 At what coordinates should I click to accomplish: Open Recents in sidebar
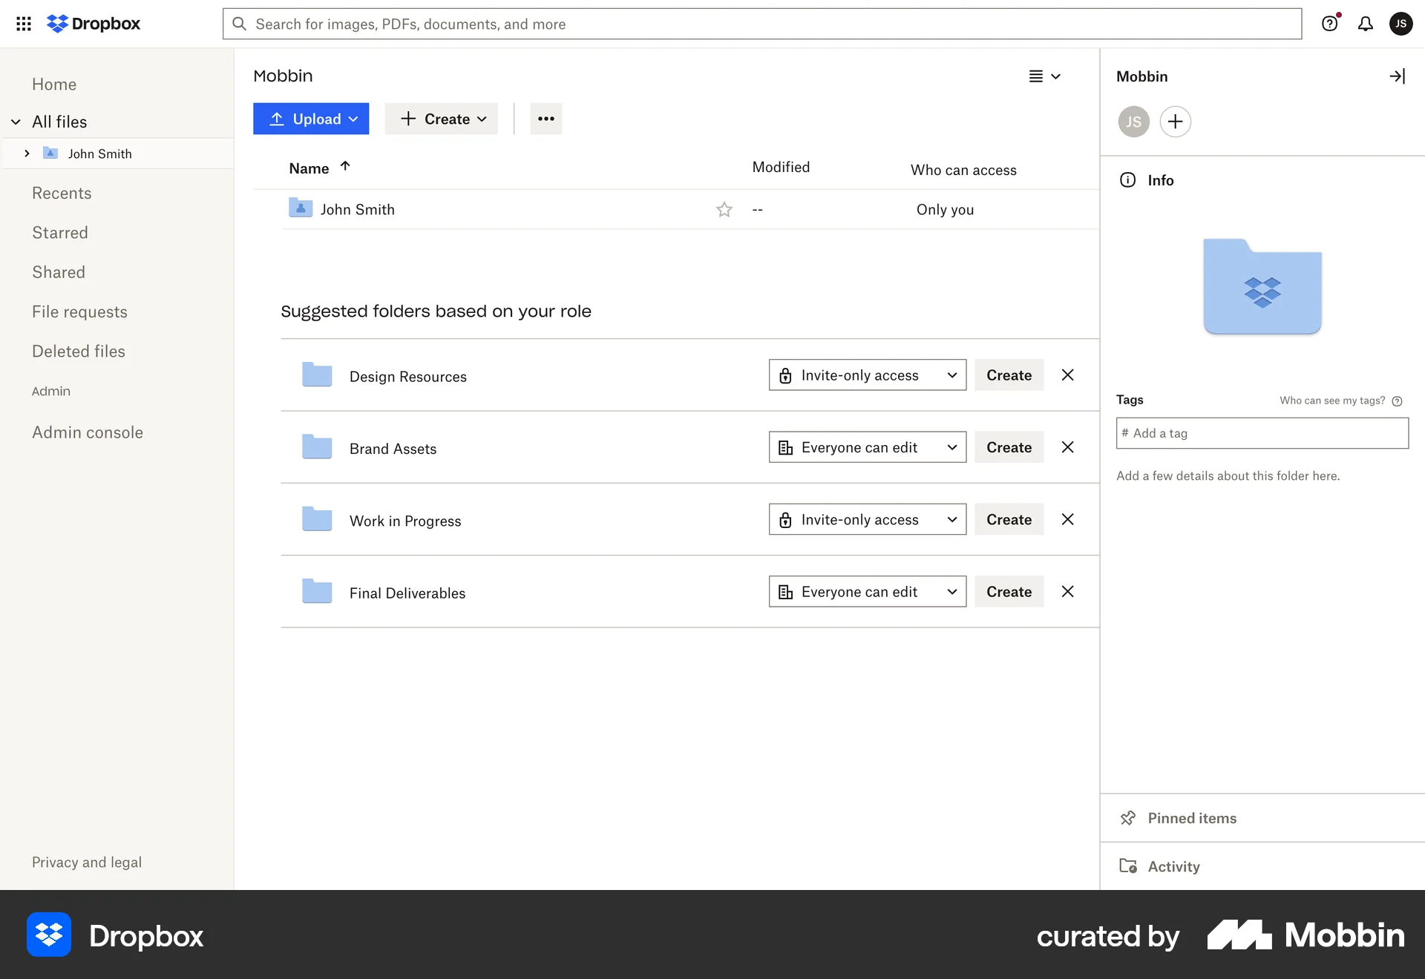coord(62,193)
